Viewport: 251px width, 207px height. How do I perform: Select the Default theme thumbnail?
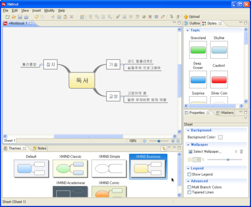pos(32,169)
